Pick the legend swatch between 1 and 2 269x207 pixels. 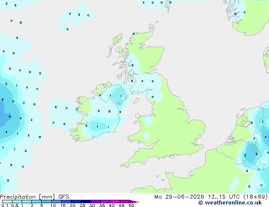coord(27,202)
